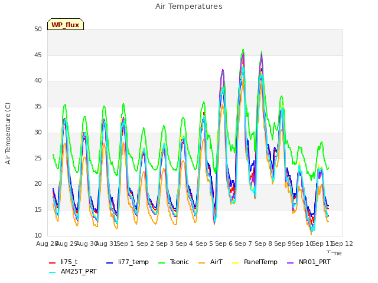Click the Air Temperature (C) axis label
The width and height of the screenshot is (378, 283).
[8, 134]
